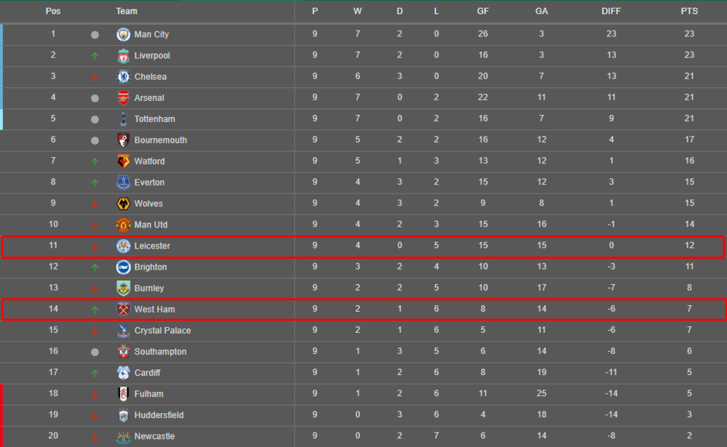Select the Wolves logo icon

123,204
